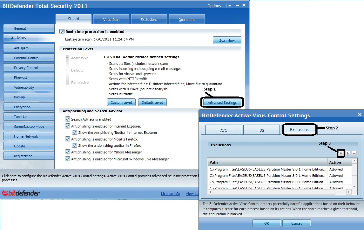This screenshot has width=364, height=230.
Task: Open Advanced Settings
Action: pyautogui.click(x=222, y=103)
